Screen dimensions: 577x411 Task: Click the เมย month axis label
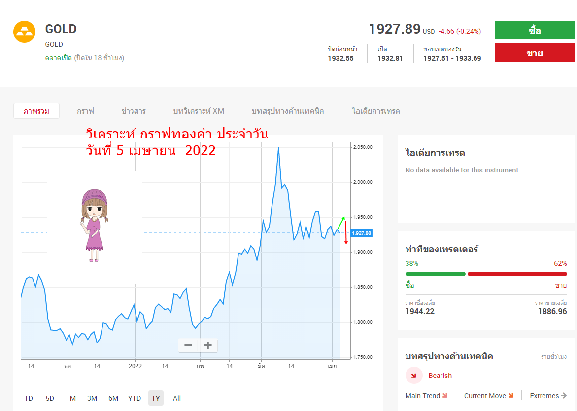coord(332,366)
